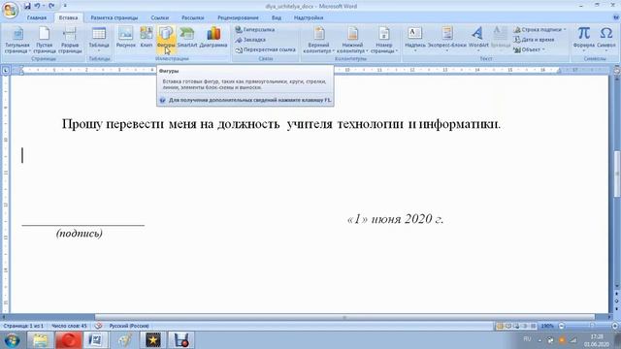Screen dimensions: 621x349
Task: Insert a cover page (Титульная страница)
Action: point(17,40)
